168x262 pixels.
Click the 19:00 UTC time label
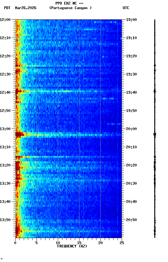point(131,20)
